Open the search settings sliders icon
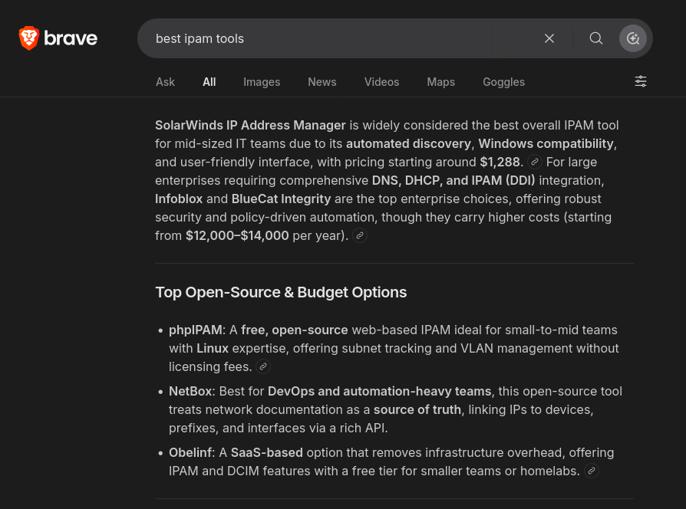 coord(641,81)
